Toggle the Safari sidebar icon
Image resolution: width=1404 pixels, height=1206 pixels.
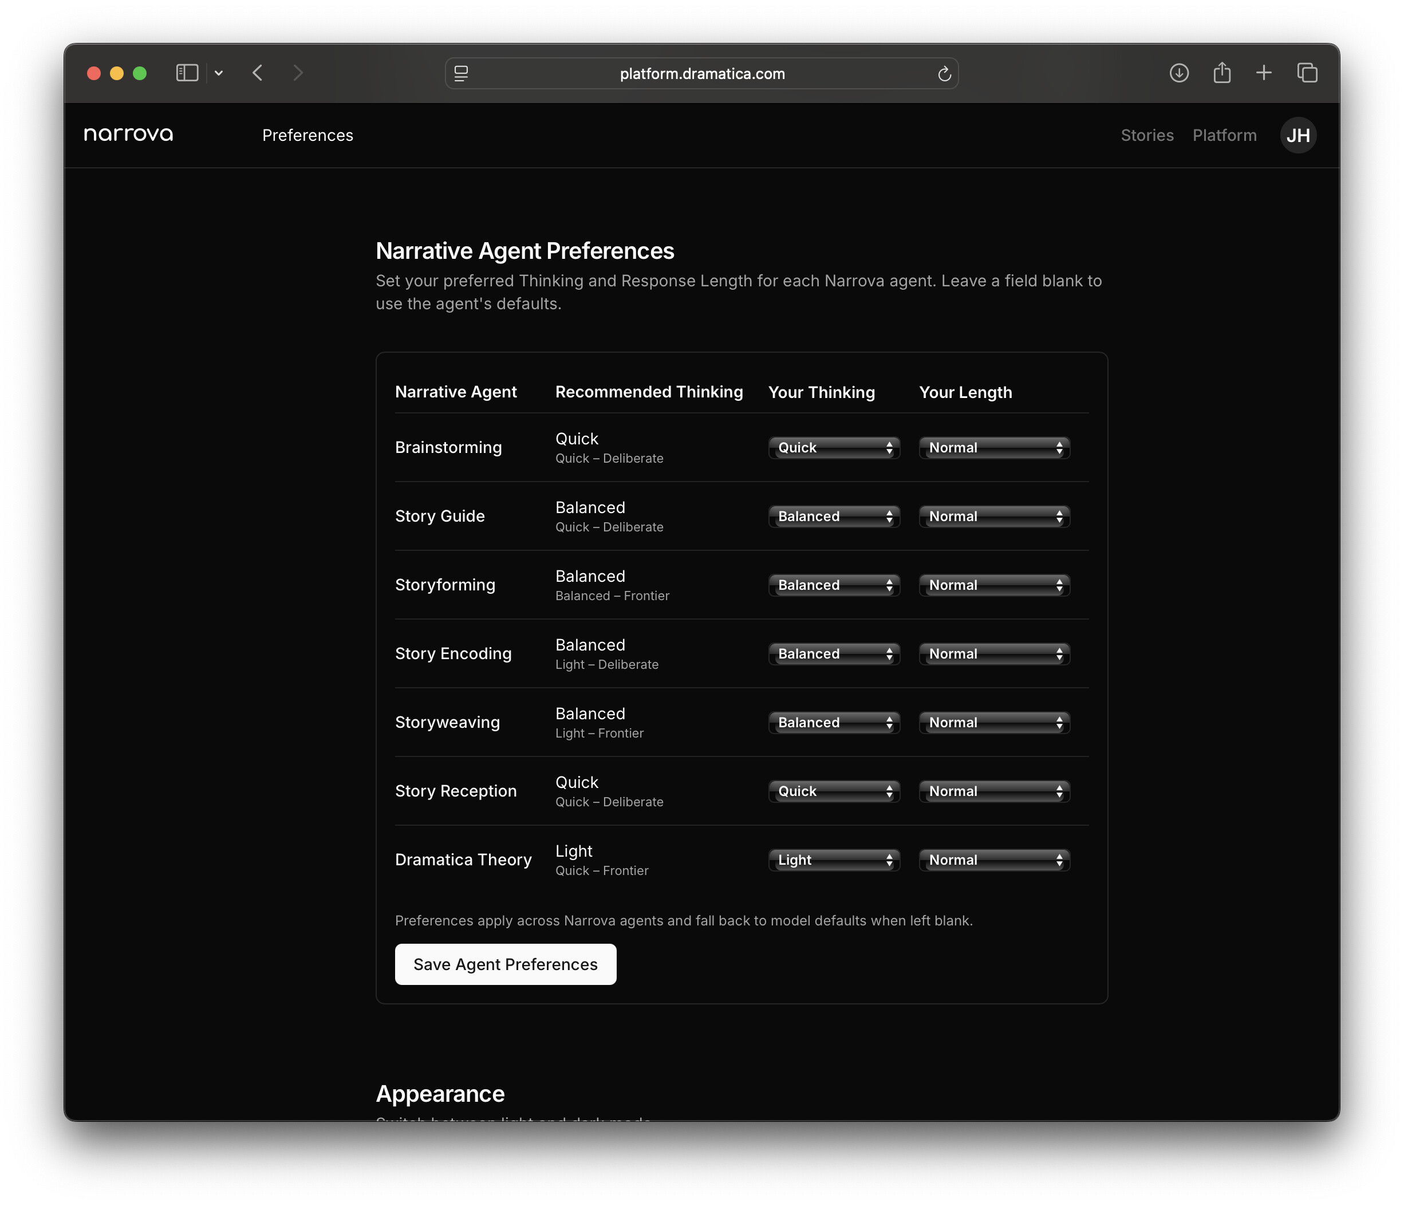(187, 73)
